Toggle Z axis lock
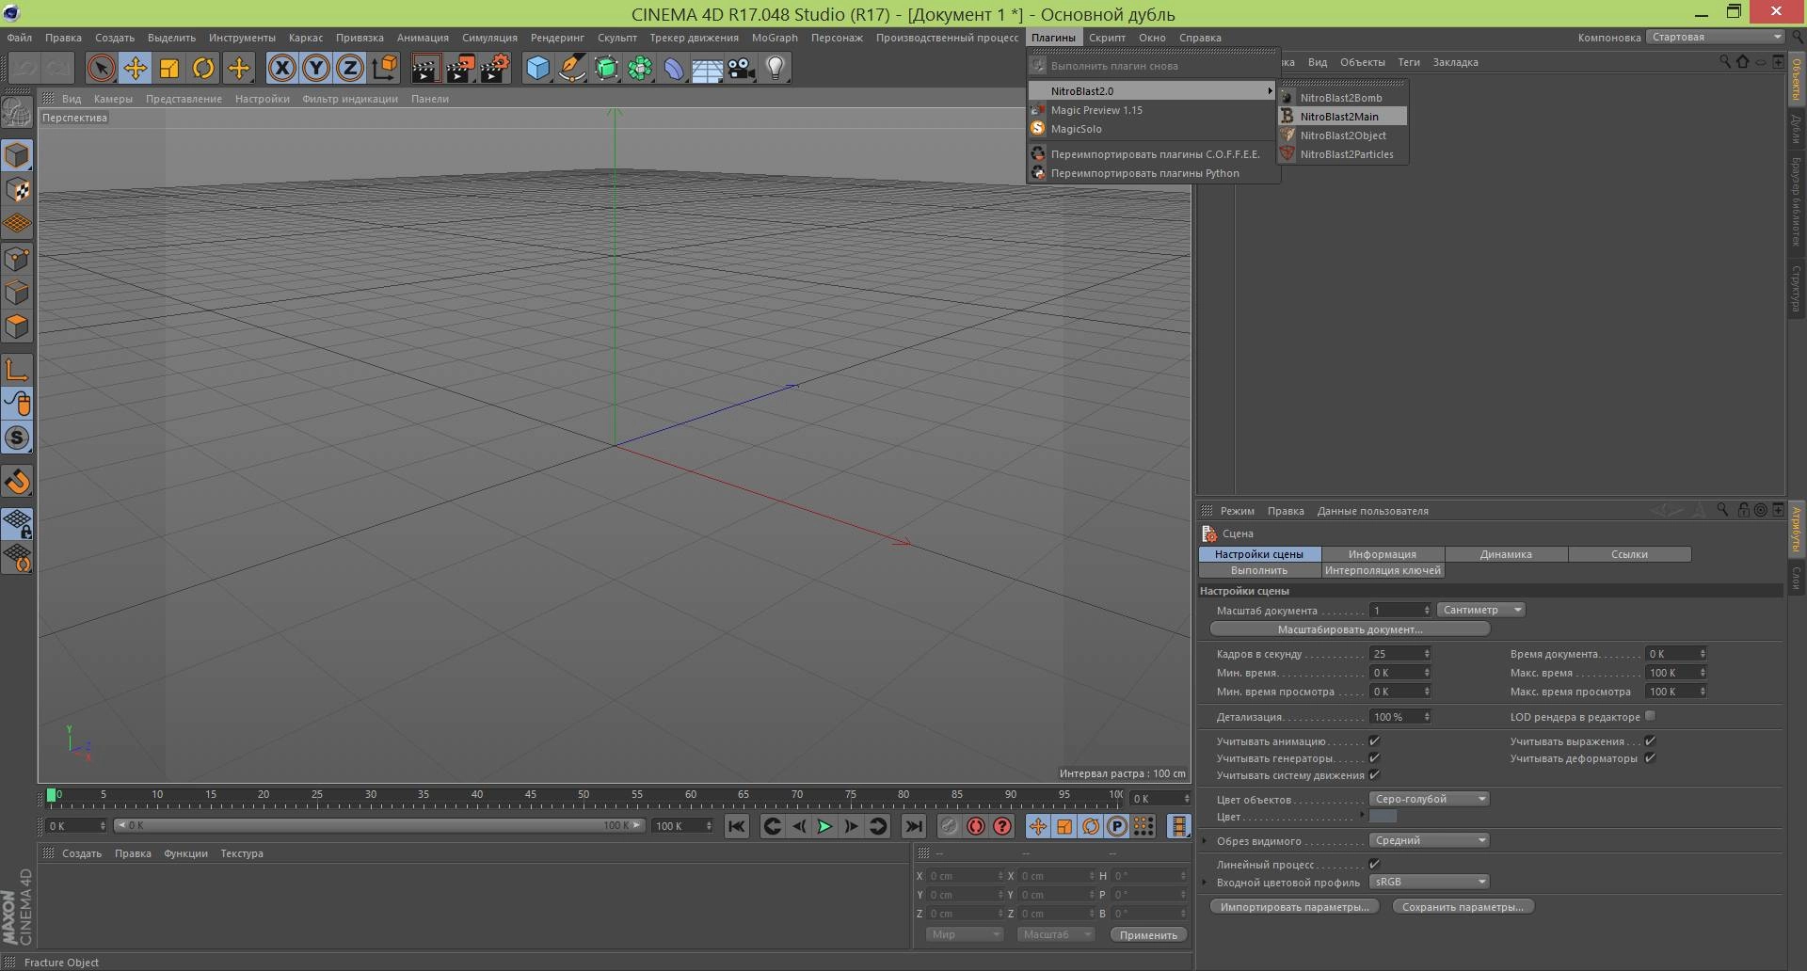This screenshot has height=971, width=1807. 350,68
